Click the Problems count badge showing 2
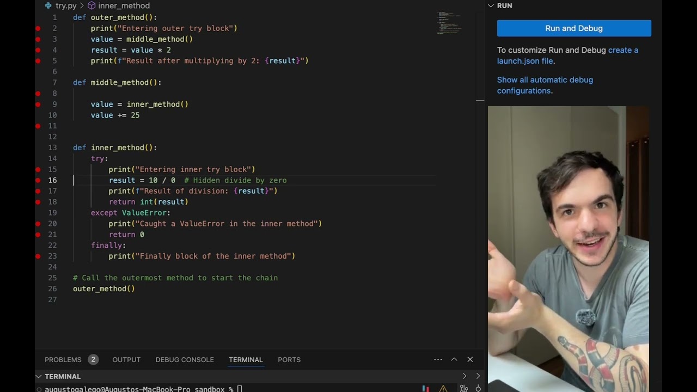The height and width of the screenshot is (392, 697). (x=93, y=359)
